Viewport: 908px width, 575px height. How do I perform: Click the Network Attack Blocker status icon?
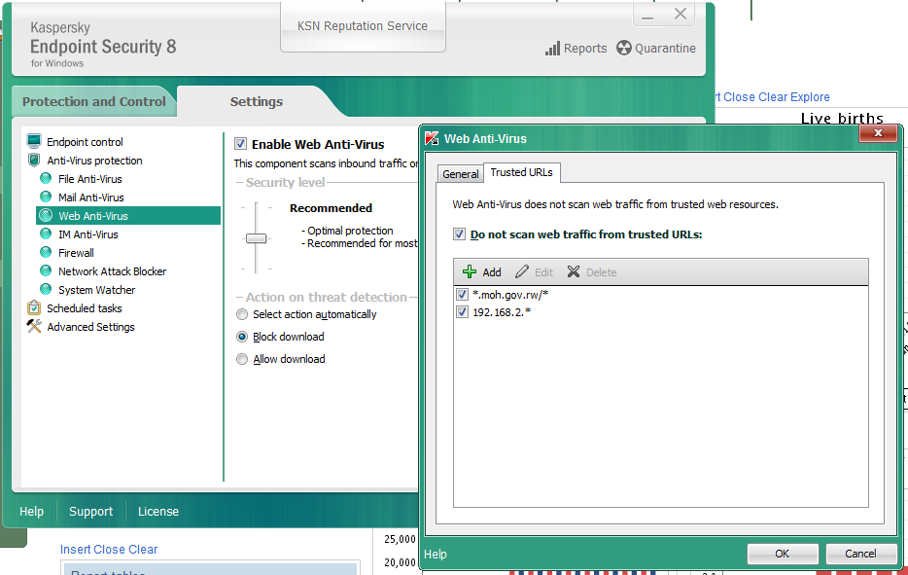46,271
